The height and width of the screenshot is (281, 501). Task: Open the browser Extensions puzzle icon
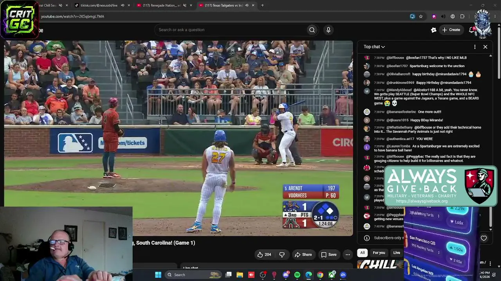(462, 16)
